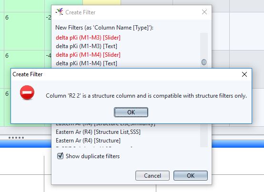This screenshot has width=264, height=192.
Task: Click the error message text about column R2 2
Action: point(146,96)
